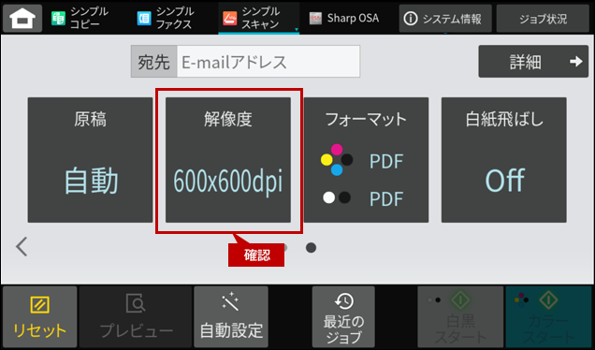The image size is (595, 350).
Task: Switch to シンプルファクス tab
Action: pyautogui.click(x=167, y=18)
